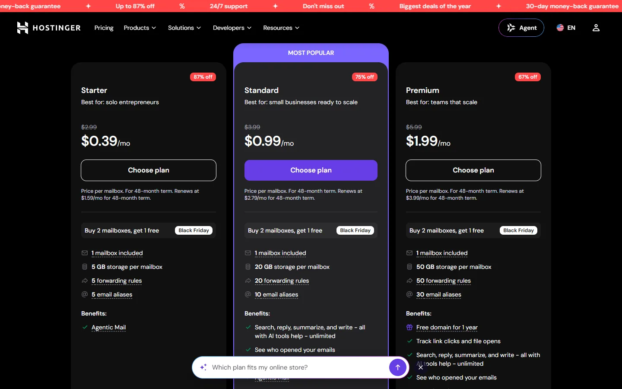Close the AI assistant chat prompt
The height and width of the screenshot is (389, 622).
421,367
